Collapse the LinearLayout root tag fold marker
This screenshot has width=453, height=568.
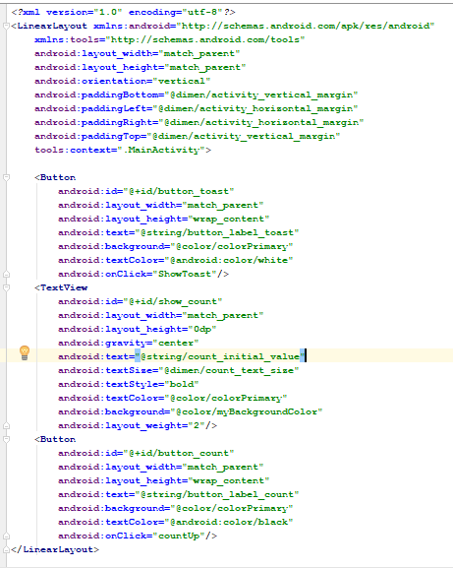point(6,26)
